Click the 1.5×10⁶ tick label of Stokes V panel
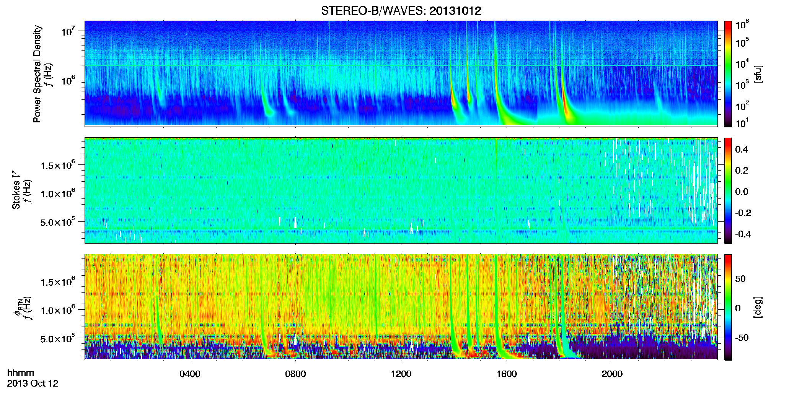802x413 pixels. [x=58, y=165]
